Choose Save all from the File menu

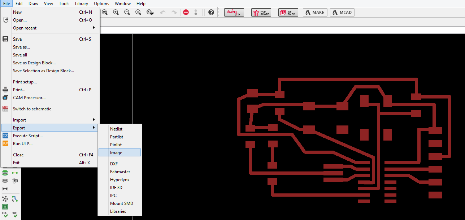[50, 55]
